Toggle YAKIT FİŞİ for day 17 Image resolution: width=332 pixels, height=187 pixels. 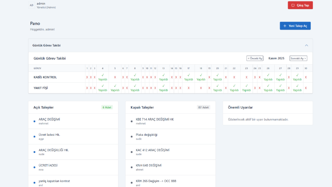pos(188,88)
